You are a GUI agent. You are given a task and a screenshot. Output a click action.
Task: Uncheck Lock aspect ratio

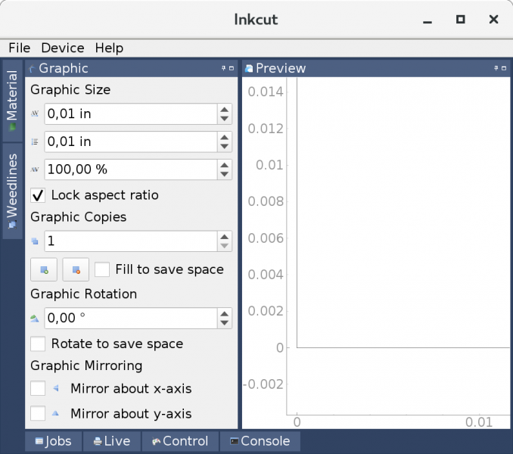coord(38,195)
